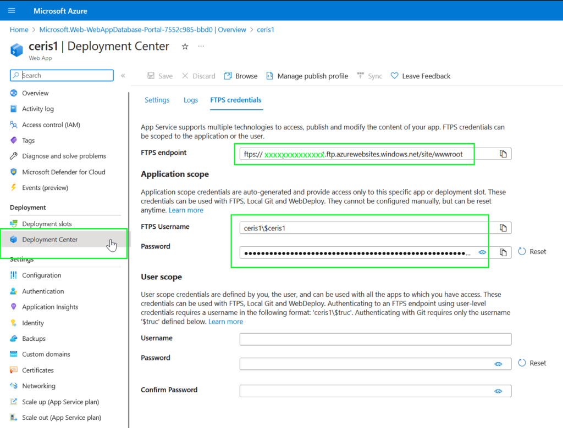Open the Azure portal hamburger menu
Screen dimensions: 563x428
12,11
